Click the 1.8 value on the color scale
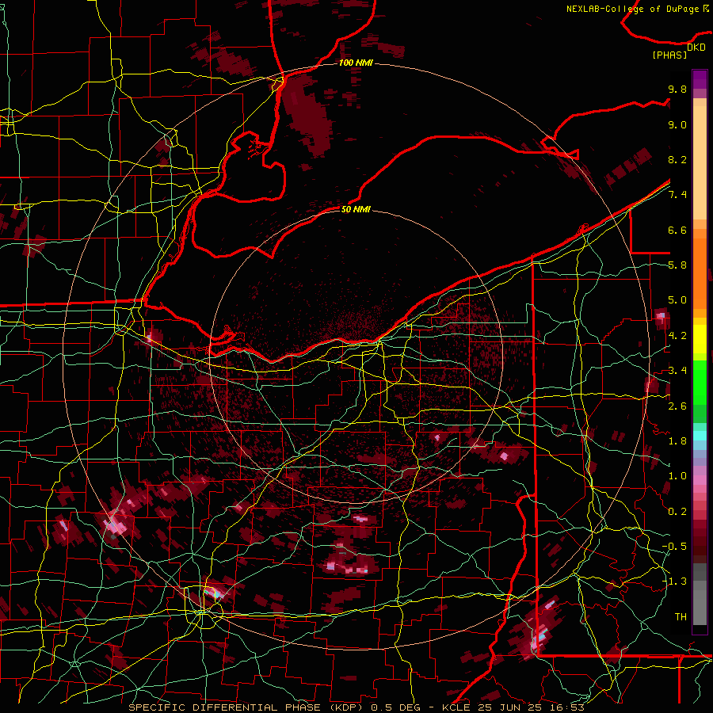 pyautogui.click(x=677, y=441)
